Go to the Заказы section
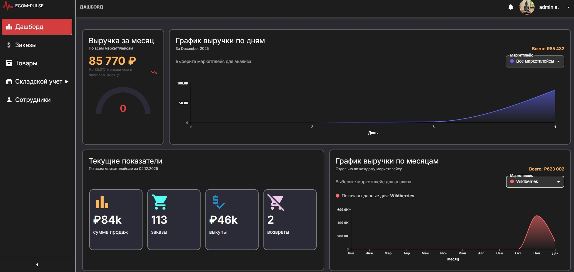This screenshot has width=574, height=272. point(37,45)
